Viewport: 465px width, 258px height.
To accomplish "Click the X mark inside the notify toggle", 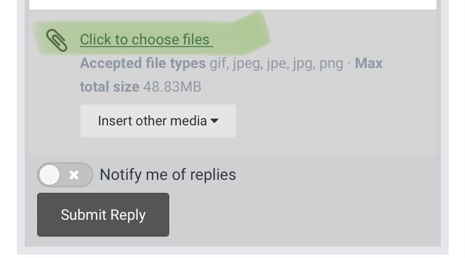I will (74, 175).
